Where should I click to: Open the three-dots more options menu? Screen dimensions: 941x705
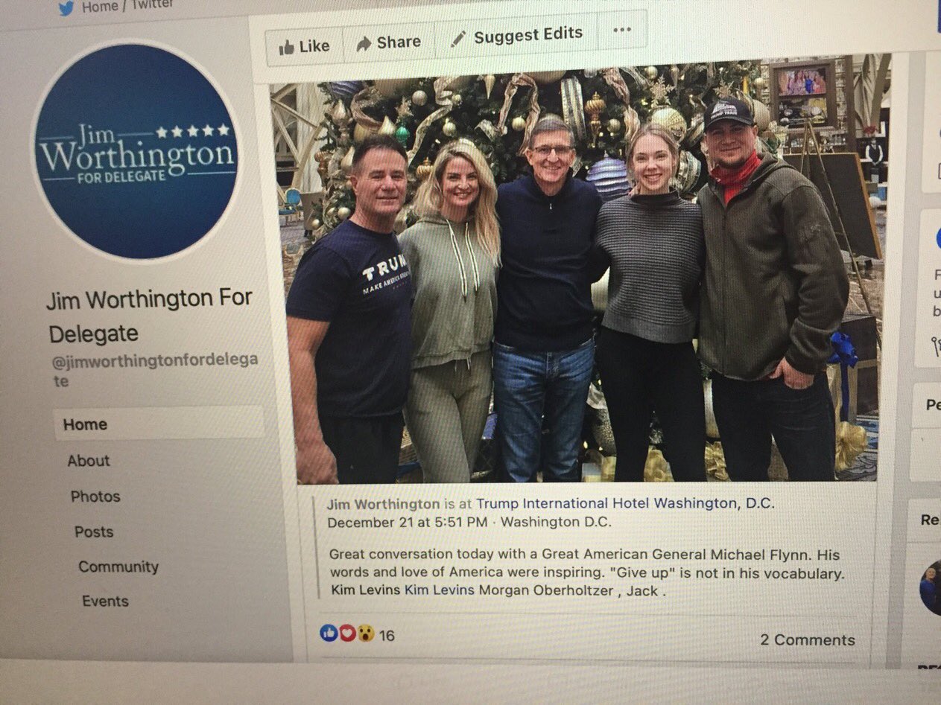pos(621,31)
